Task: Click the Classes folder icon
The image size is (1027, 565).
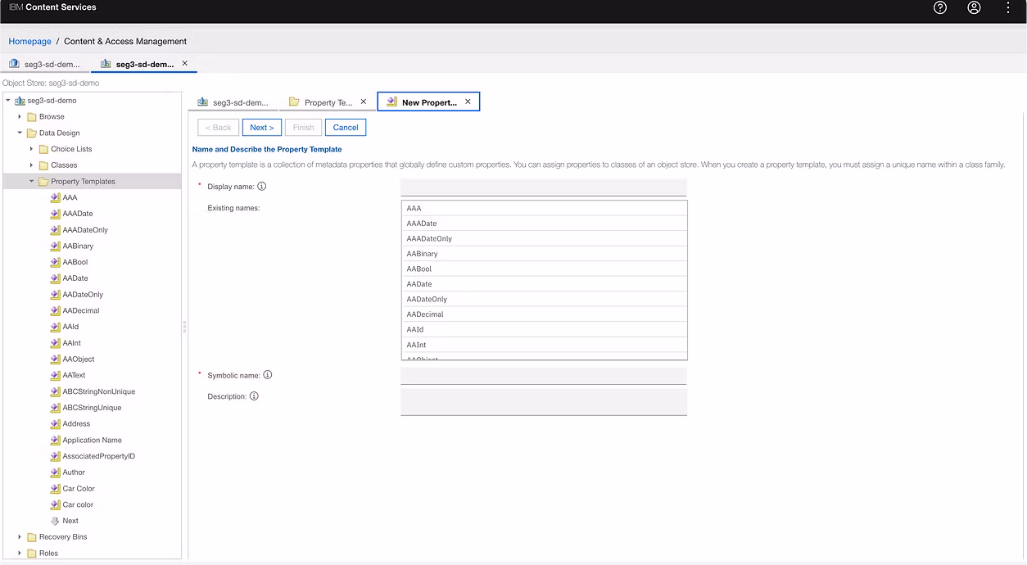Action: click(43, 165)
